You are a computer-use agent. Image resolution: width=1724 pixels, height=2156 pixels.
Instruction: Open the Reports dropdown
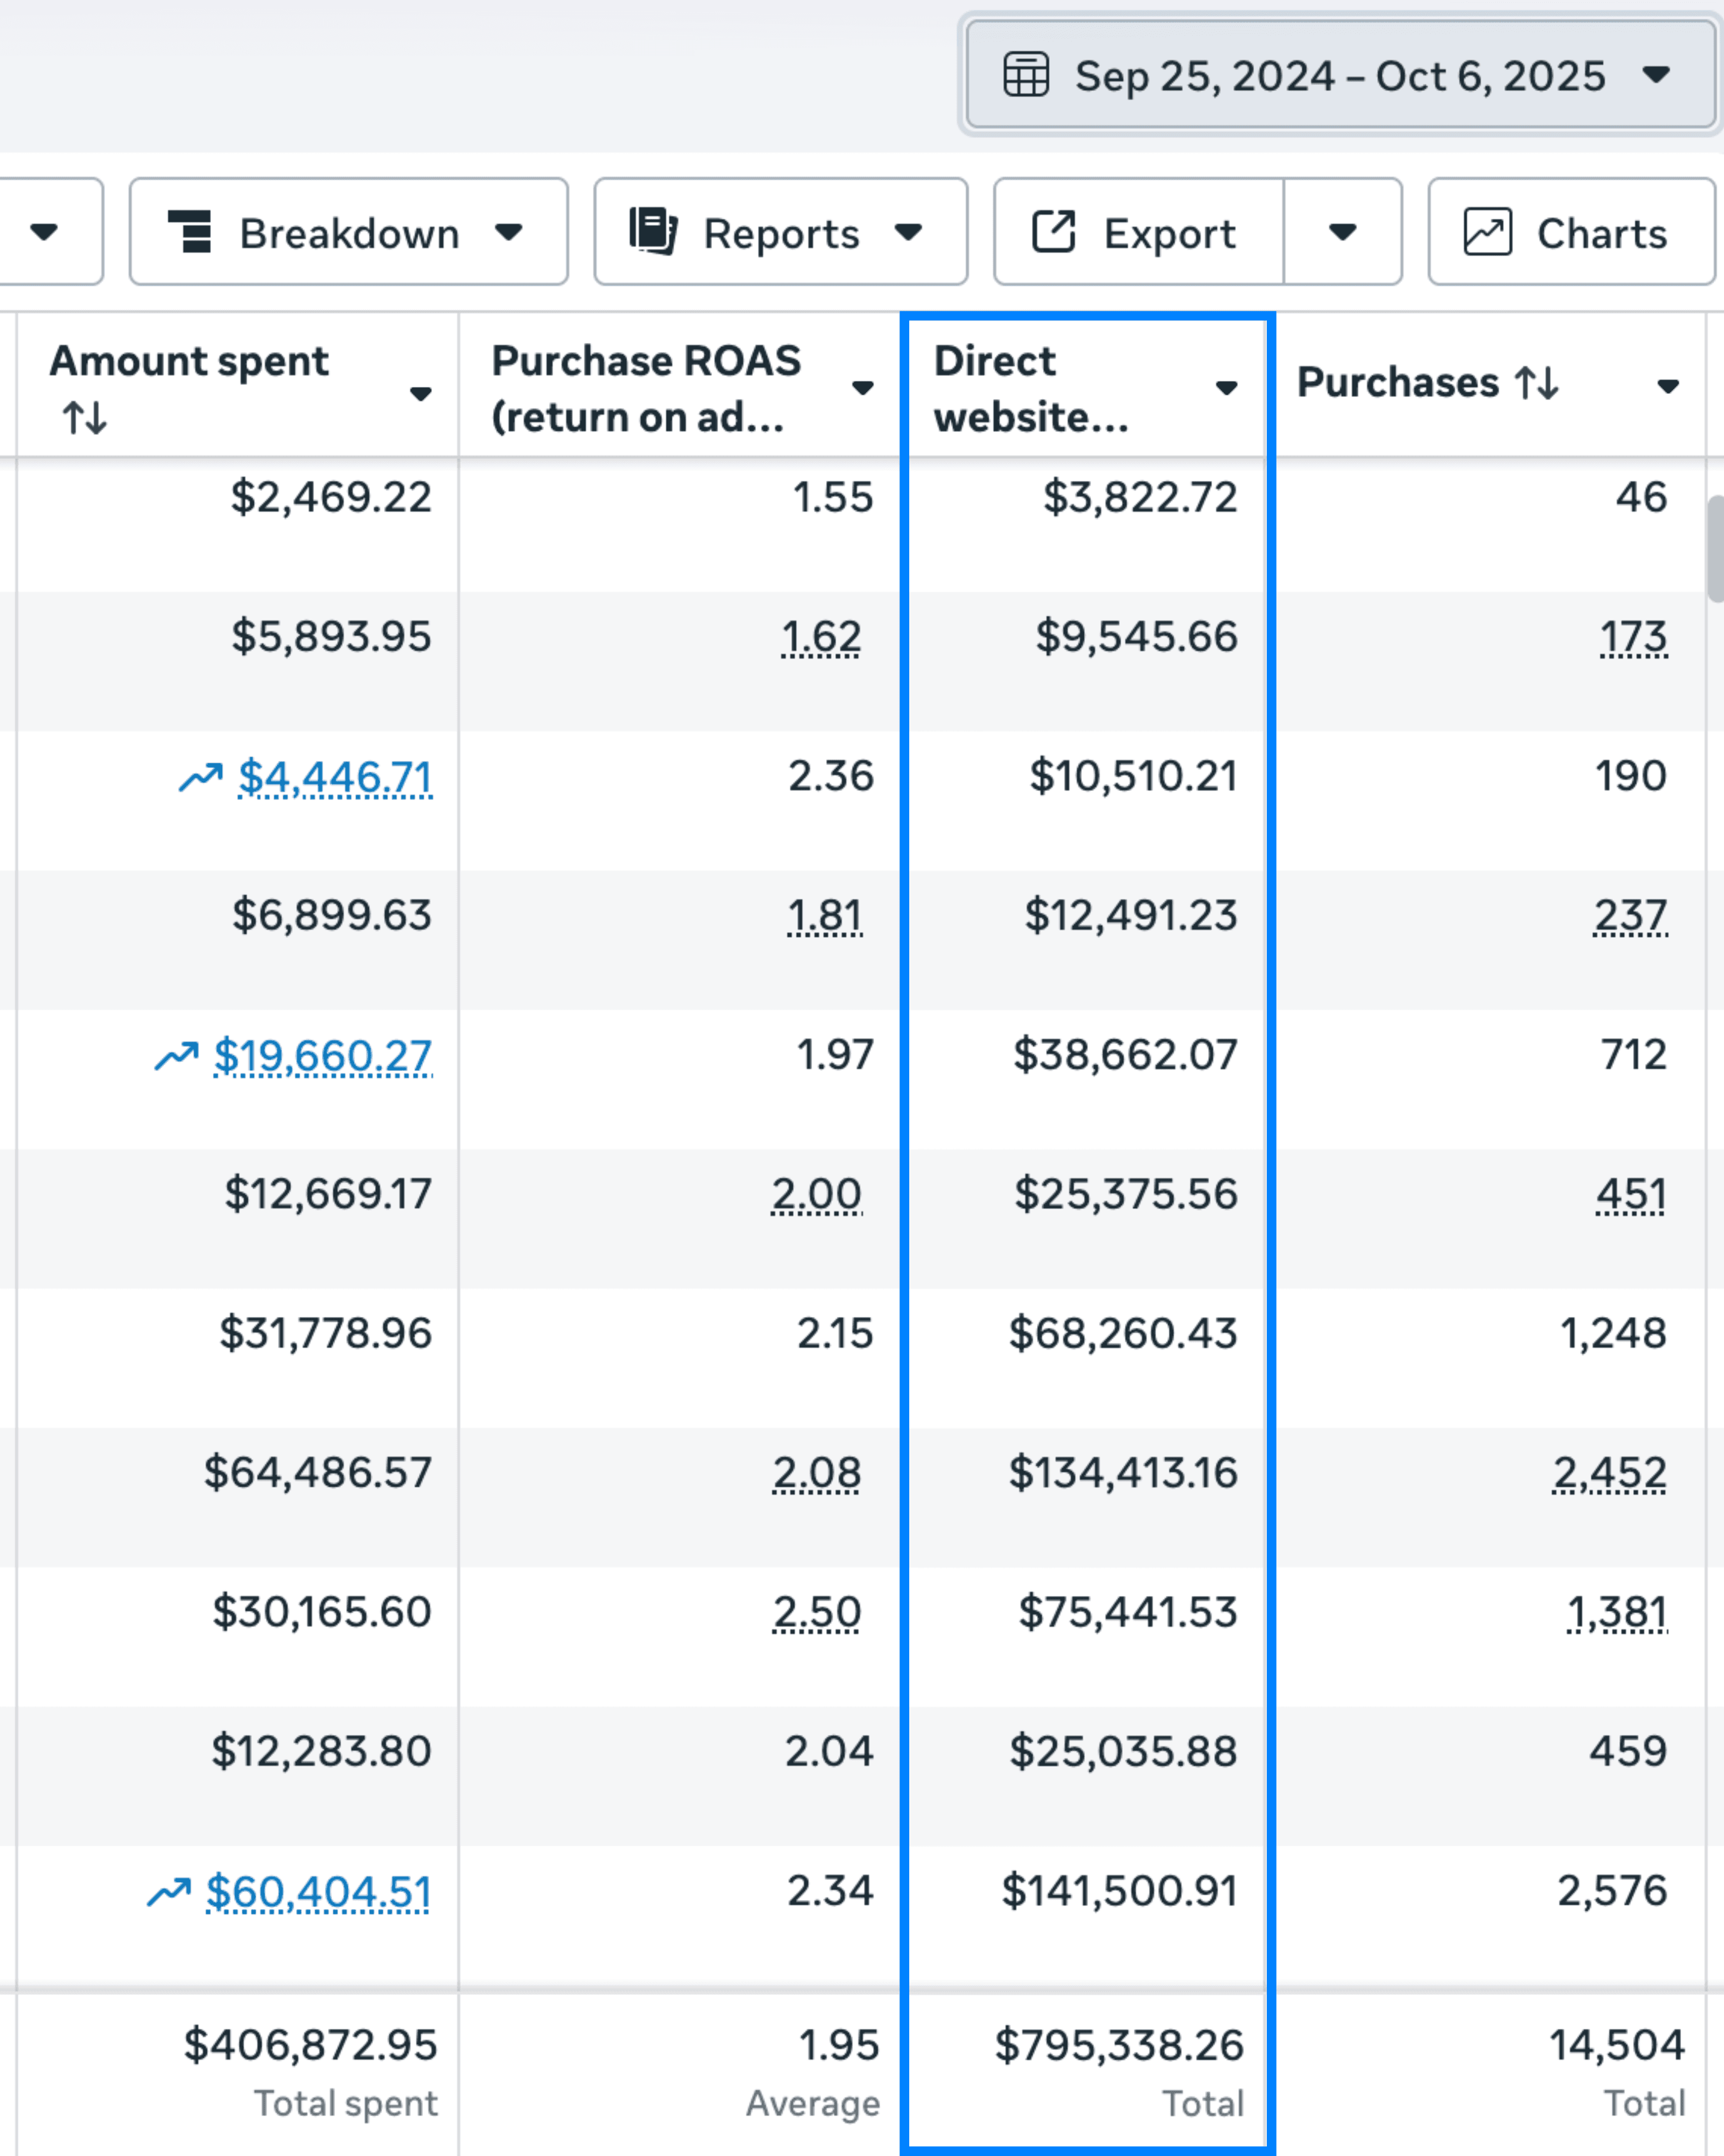click(x=780, y=233)
